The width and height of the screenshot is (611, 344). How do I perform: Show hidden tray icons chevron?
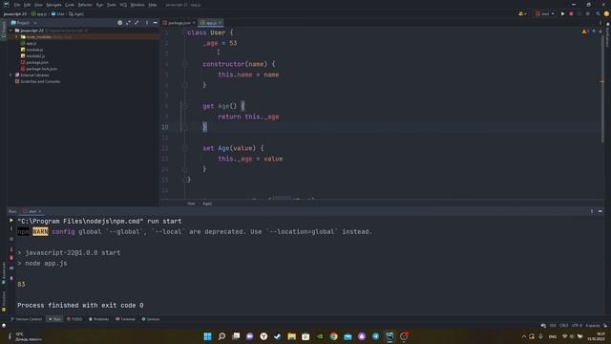click(x=524, y=336)
